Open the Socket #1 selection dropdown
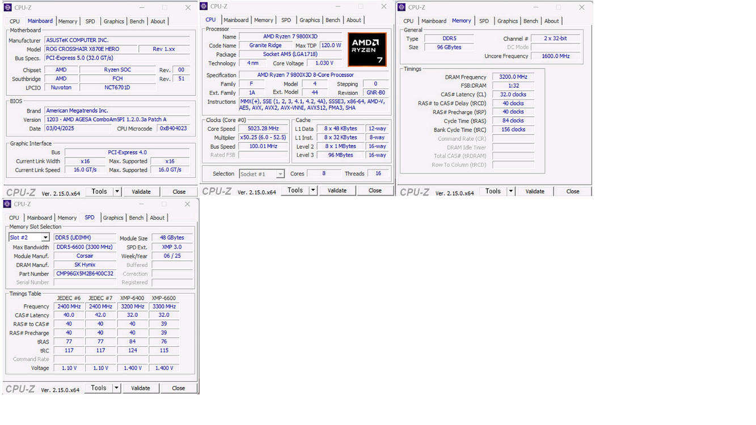This screenshot has height=425, width=756. coord(280,174)
